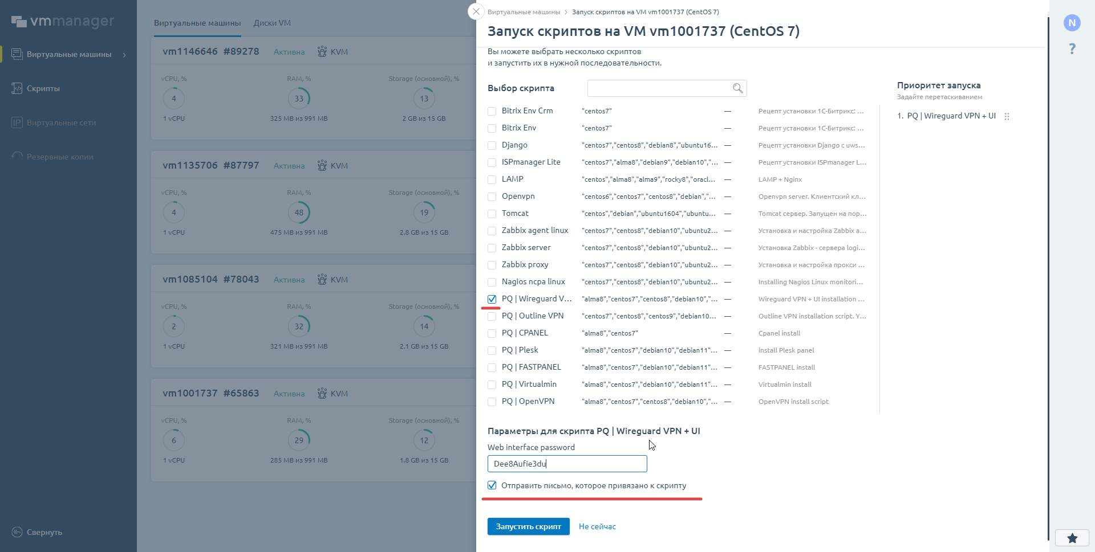This screenshot has height=552, width=1095.
Task: Click the VMmanager logo icon
Action: point(19,22)
